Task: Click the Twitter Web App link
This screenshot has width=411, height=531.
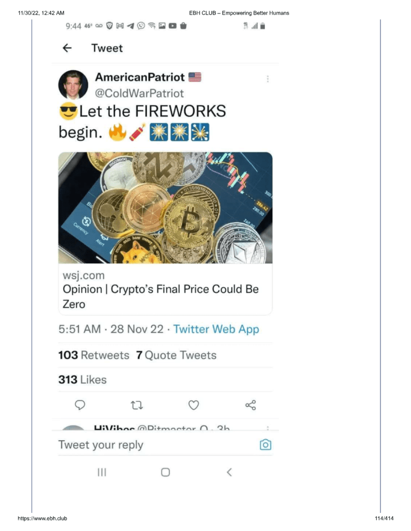Action: point(216,329)
